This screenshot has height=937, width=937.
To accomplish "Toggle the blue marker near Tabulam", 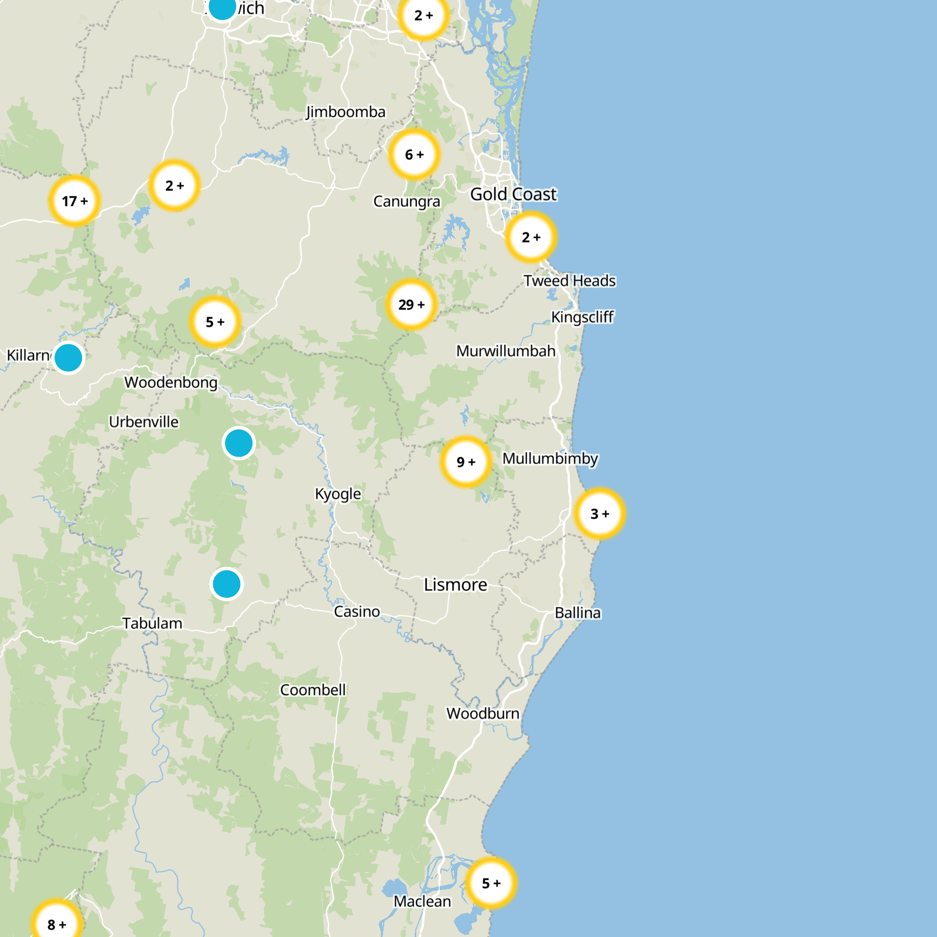I will point(227,584).
